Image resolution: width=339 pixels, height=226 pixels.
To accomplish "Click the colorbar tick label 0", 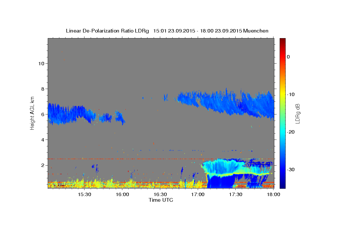I will [288, 57].
